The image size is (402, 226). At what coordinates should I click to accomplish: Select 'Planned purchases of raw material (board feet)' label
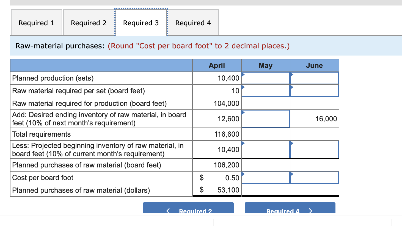tap(87, 165)
